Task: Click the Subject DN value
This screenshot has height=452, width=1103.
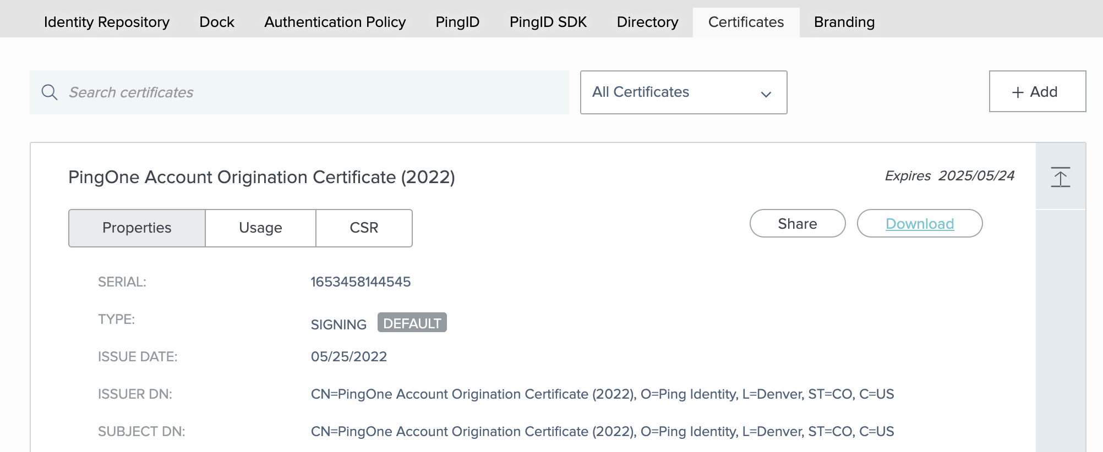Action: tap(602, 431)
